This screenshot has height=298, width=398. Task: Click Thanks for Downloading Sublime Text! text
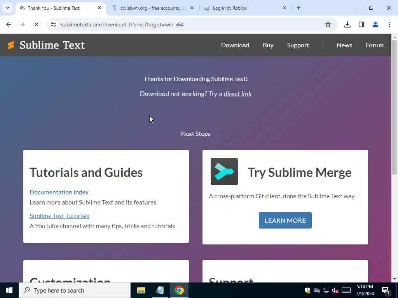196,79
